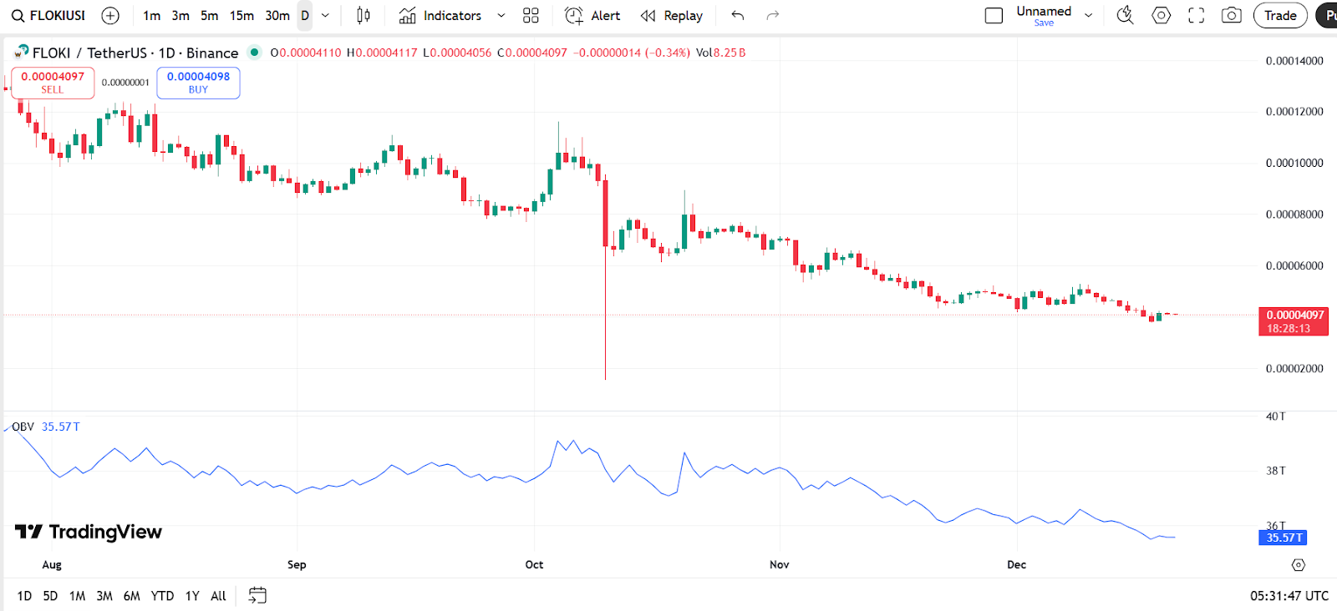Open the quick search icon
The width and height of the screenshot is (1337, 611).
pyautogui.click(x=1126, y=15)
